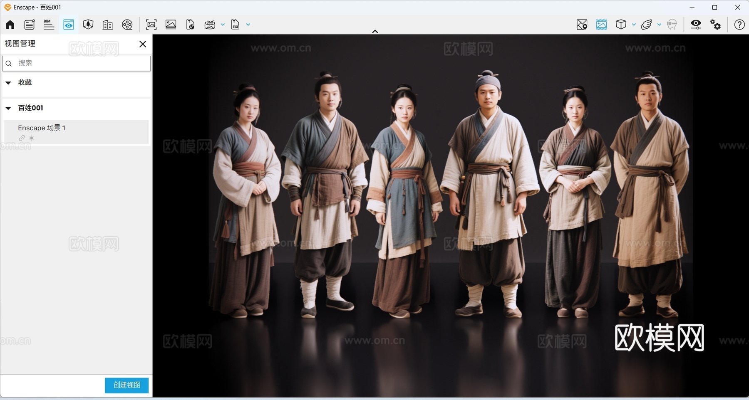
Task: Maximize the Enscape window
Action: pos(715,7)
